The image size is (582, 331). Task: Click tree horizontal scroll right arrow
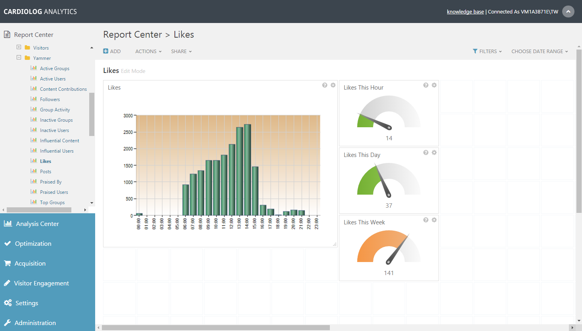click(x=85, y=210)
